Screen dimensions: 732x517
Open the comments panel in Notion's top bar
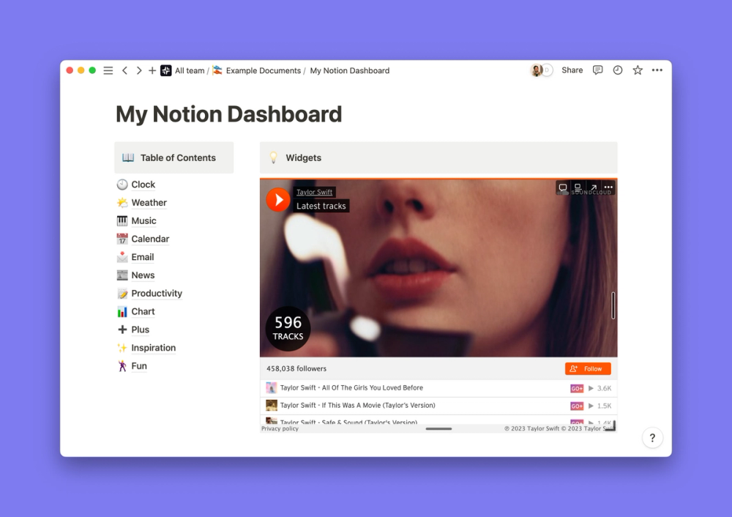pyautogui.click(x=598, y=70)
